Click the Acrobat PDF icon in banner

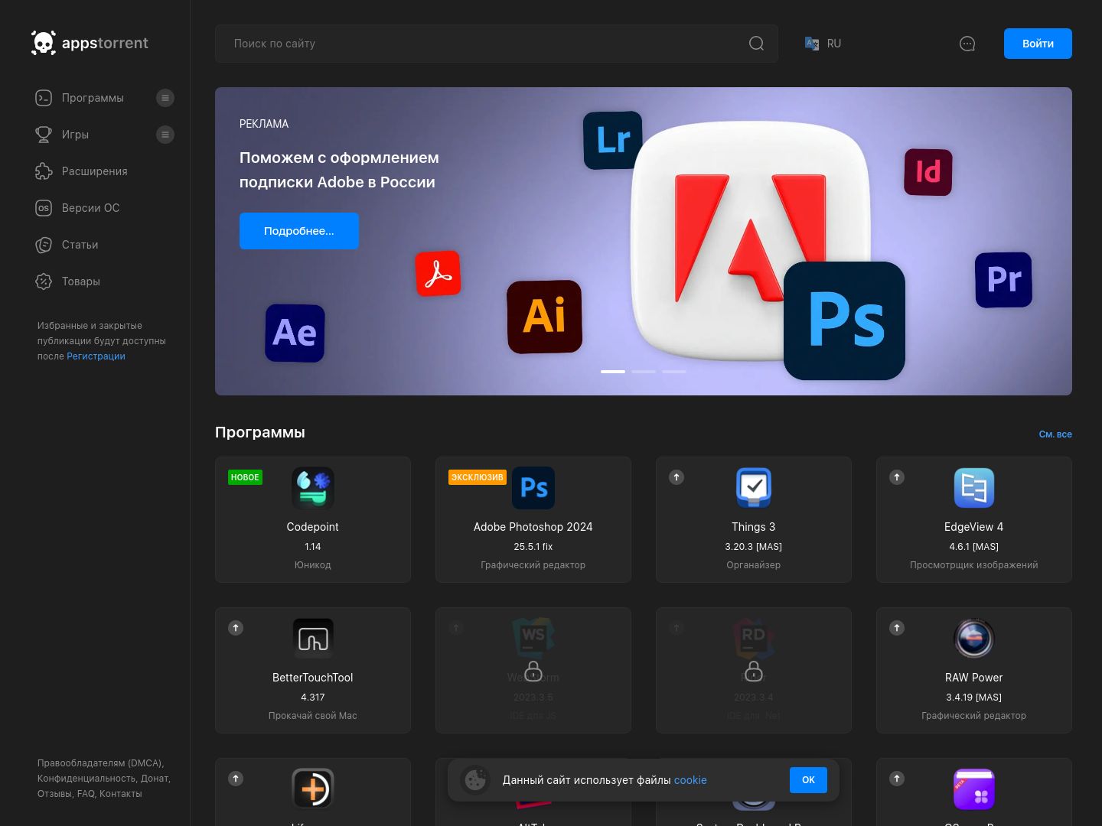[x=439, y=274]
